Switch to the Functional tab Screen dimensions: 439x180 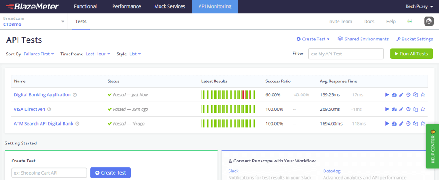pos(85,6)
